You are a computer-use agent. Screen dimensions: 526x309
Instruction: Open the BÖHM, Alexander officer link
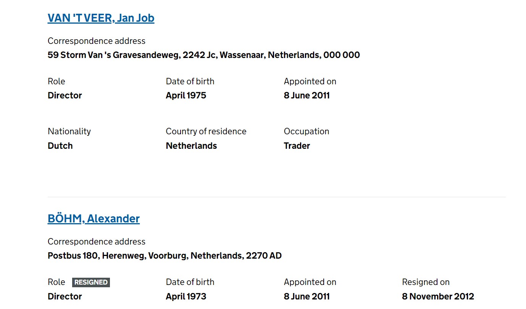click(x=94, y=219)
